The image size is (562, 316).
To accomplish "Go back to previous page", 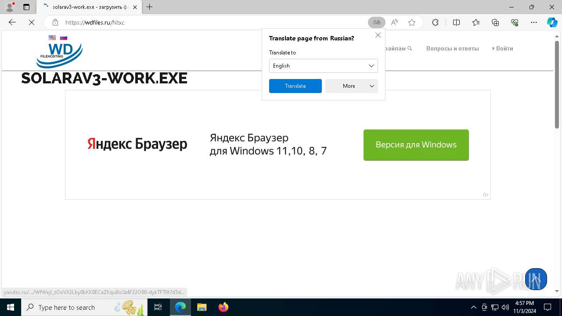I will point(12,22).
